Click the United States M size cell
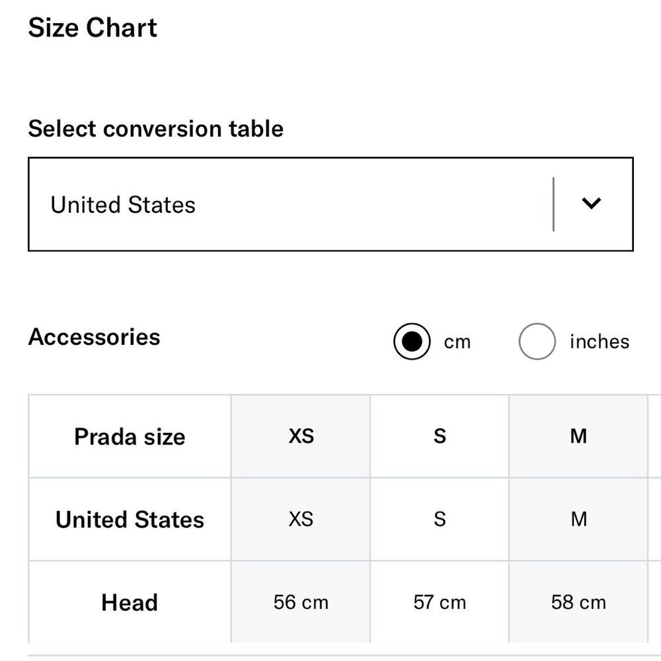 pyautogui.click(x=578, y=520)
